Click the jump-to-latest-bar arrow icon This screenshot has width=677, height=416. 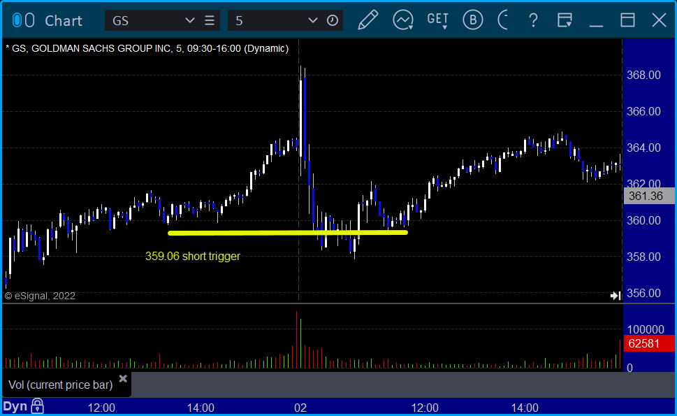click(616, 296)
